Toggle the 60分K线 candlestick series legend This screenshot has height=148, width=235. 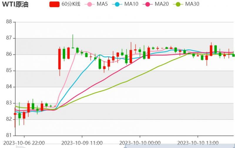(x=65, y=4)
